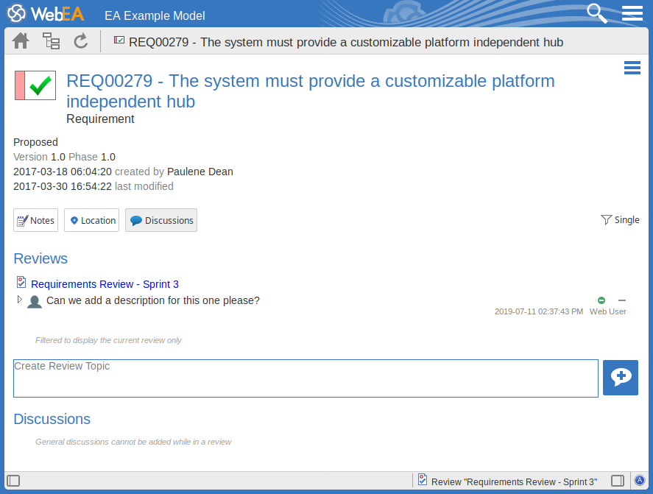This screenshot has height=494, width=653.
Task: Open the object tree browser icon
Action: tap(51, 41)
